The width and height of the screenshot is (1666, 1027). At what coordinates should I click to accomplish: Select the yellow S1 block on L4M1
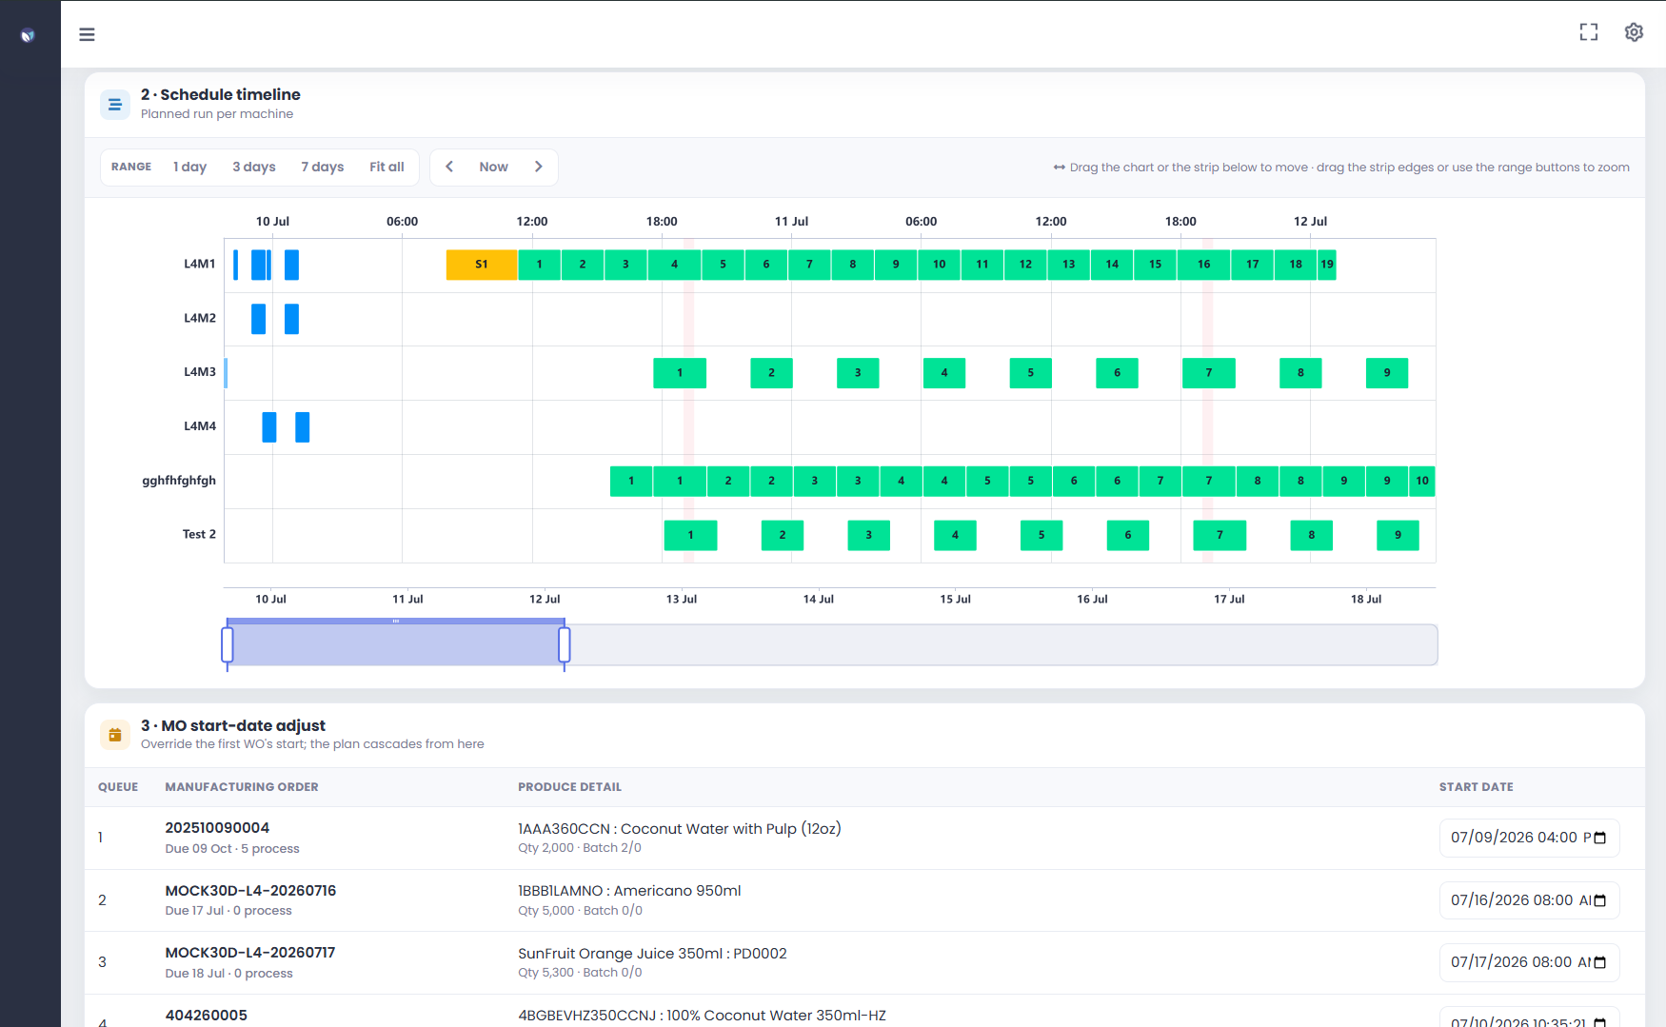482,265
